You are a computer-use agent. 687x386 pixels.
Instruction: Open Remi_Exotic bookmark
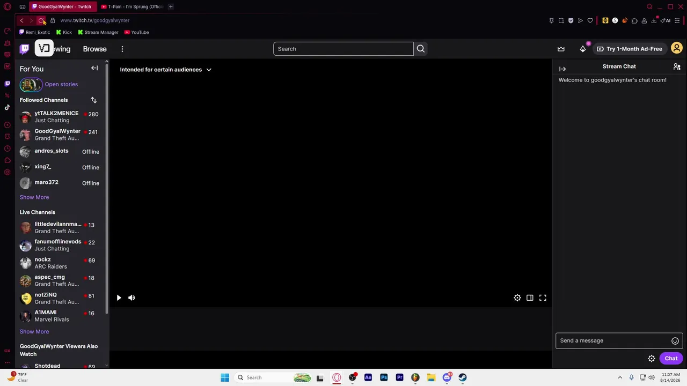[35, 32]
